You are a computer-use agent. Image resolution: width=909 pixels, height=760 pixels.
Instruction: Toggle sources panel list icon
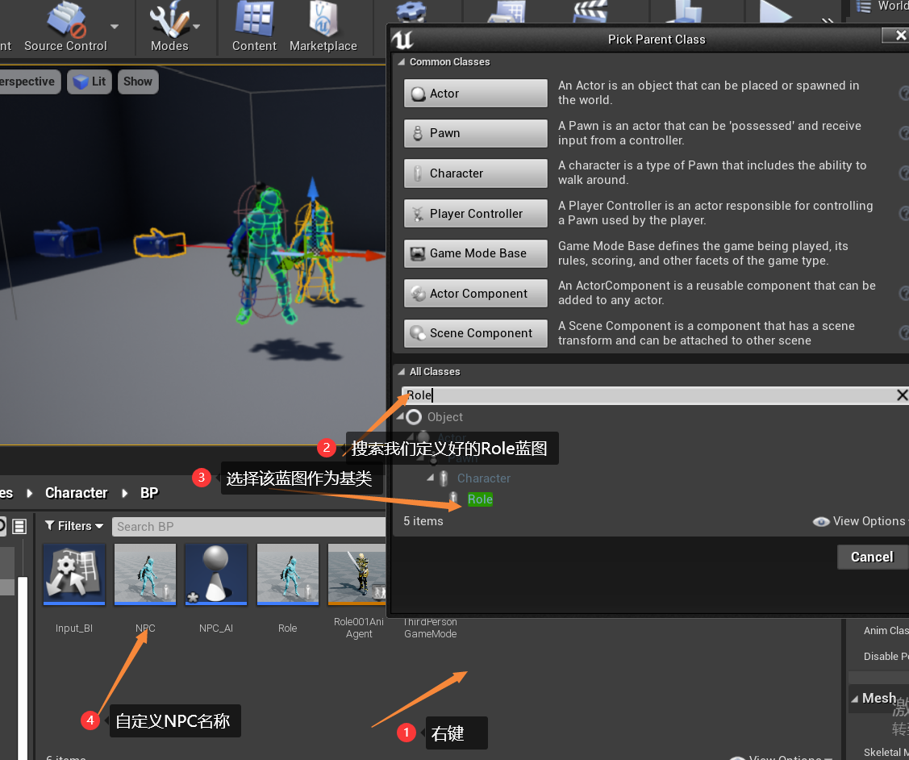tap(19, 526)
